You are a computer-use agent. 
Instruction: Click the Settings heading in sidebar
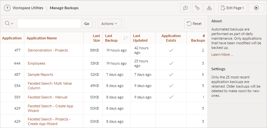[218, 69]
